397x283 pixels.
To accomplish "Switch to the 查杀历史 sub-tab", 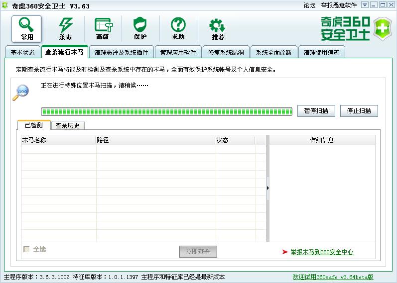I will tap(67, 125).
